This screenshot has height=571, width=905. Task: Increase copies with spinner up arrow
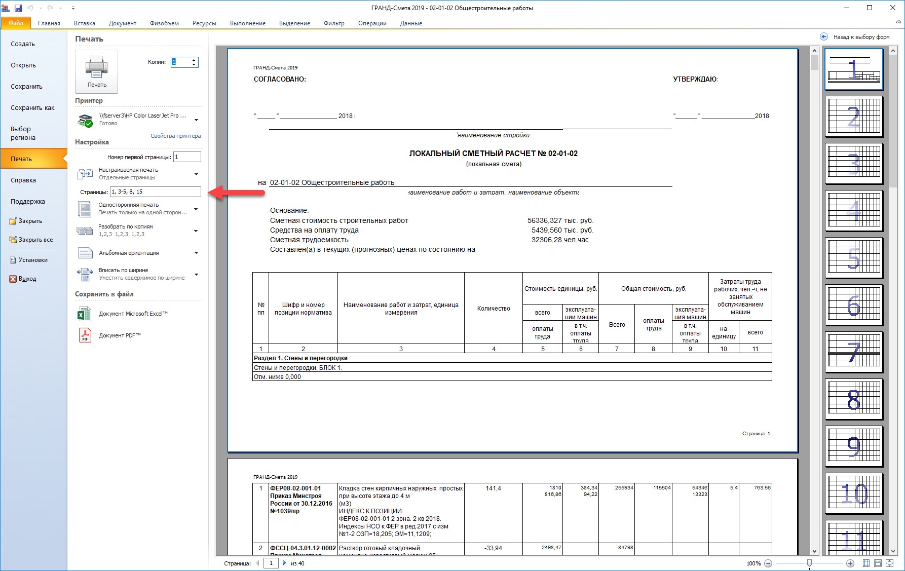194,60
